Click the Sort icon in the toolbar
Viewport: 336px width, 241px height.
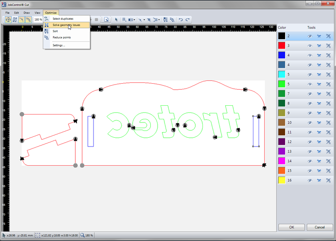click(165, 19)
